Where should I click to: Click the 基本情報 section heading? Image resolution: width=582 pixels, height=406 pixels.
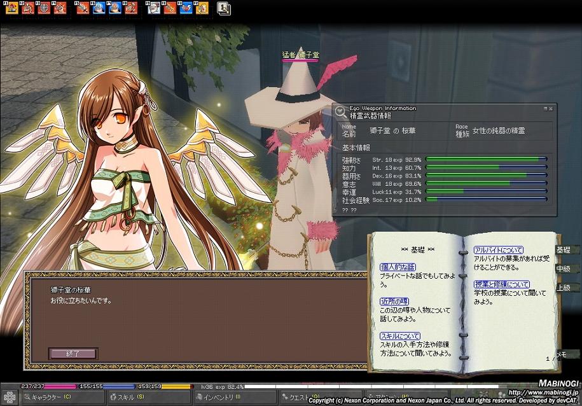(356, 148)
